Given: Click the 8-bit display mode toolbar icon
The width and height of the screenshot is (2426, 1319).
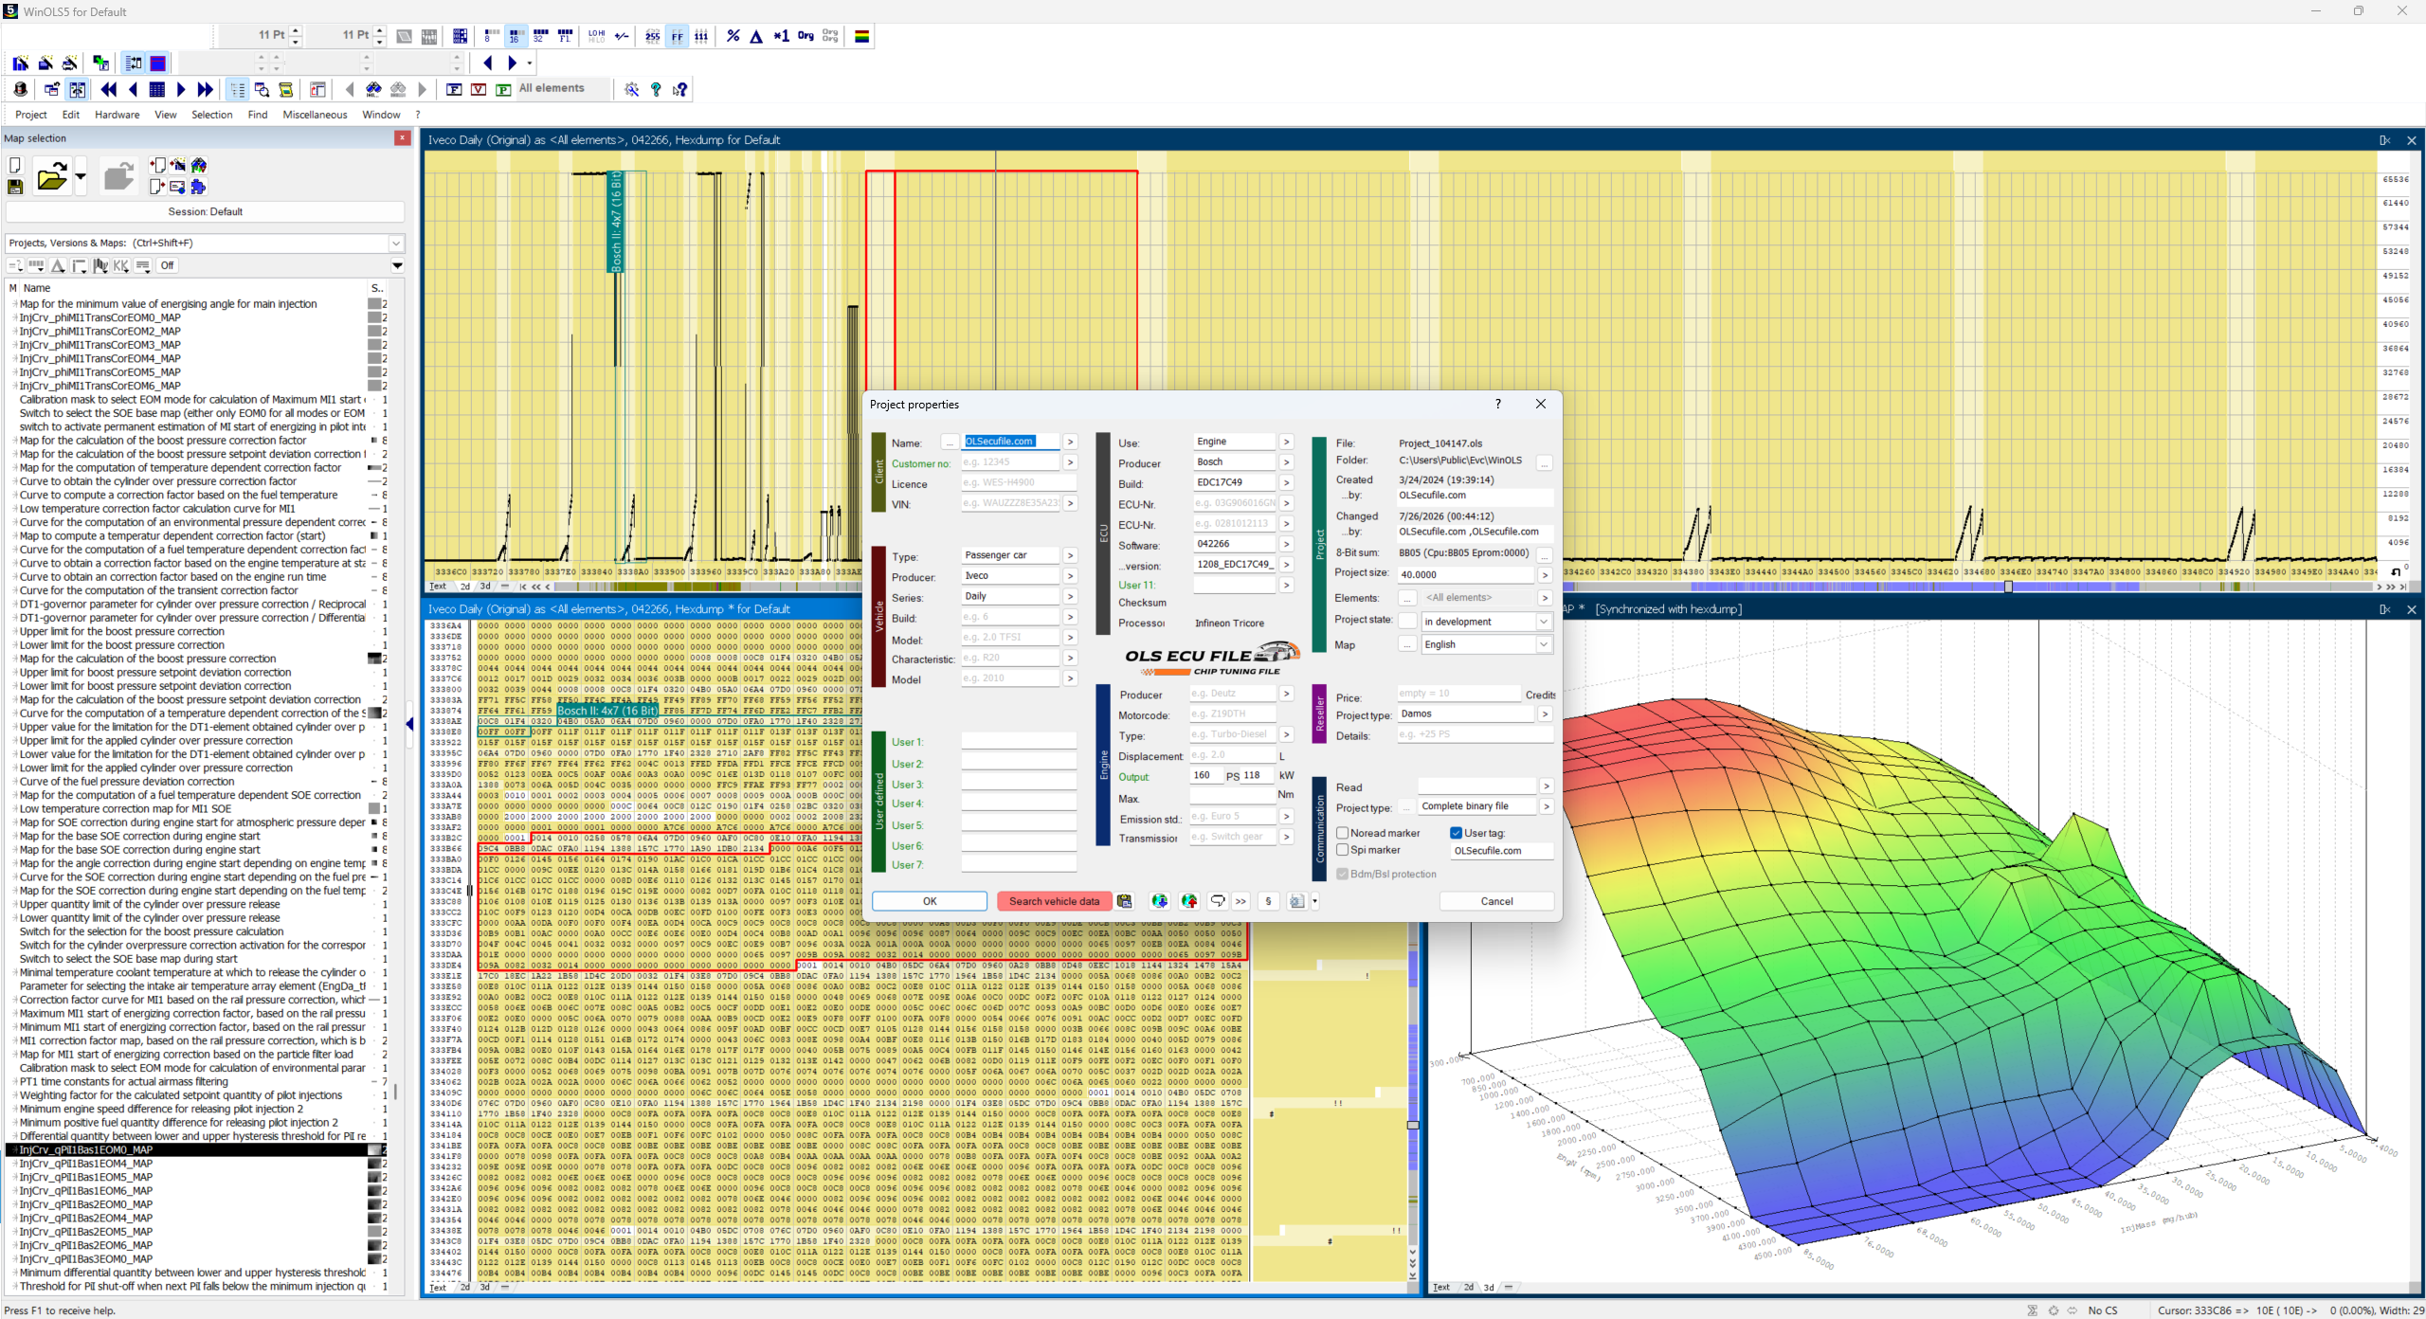Looking at the screenshot, I should [490, 36].
